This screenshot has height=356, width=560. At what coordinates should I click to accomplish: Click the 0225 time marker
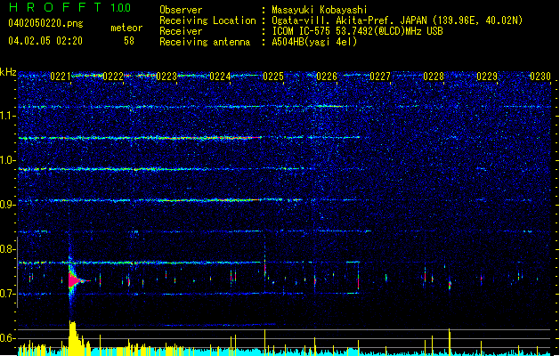[x=273, y=77]
